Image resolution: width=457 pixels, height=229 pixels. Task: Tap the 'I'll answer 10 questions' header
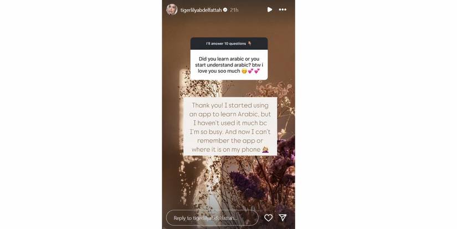[229, 43]
